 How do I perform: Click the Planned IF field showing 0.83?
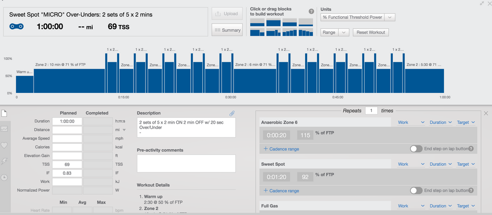coord(67,173)
